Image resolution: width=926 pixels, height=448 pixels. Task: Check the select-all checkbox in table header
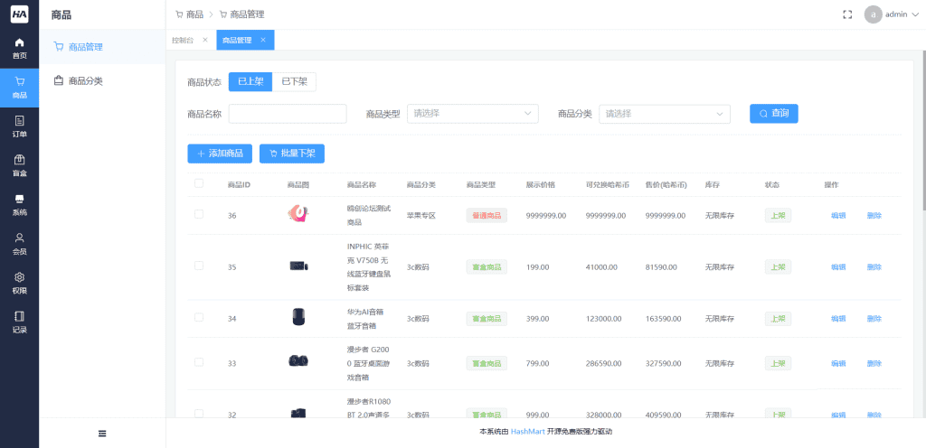click(x=199, y=184)
